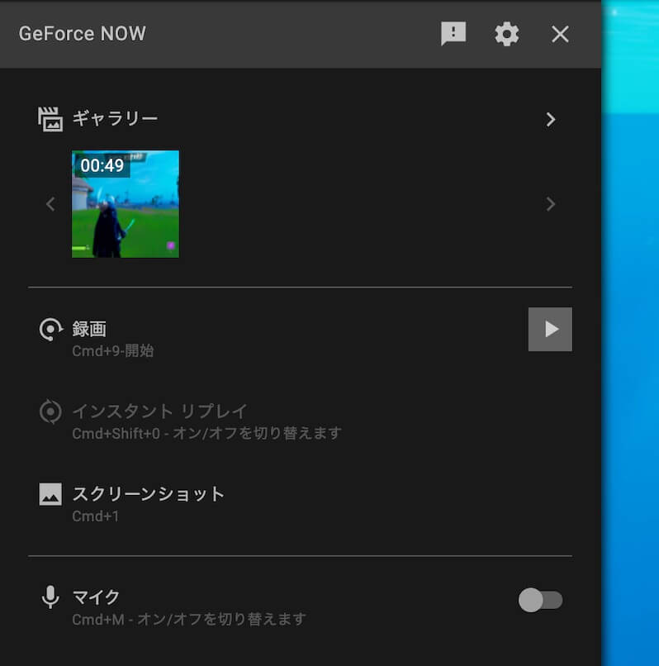Toggle the マイク switch on

[x=540, y=600]
